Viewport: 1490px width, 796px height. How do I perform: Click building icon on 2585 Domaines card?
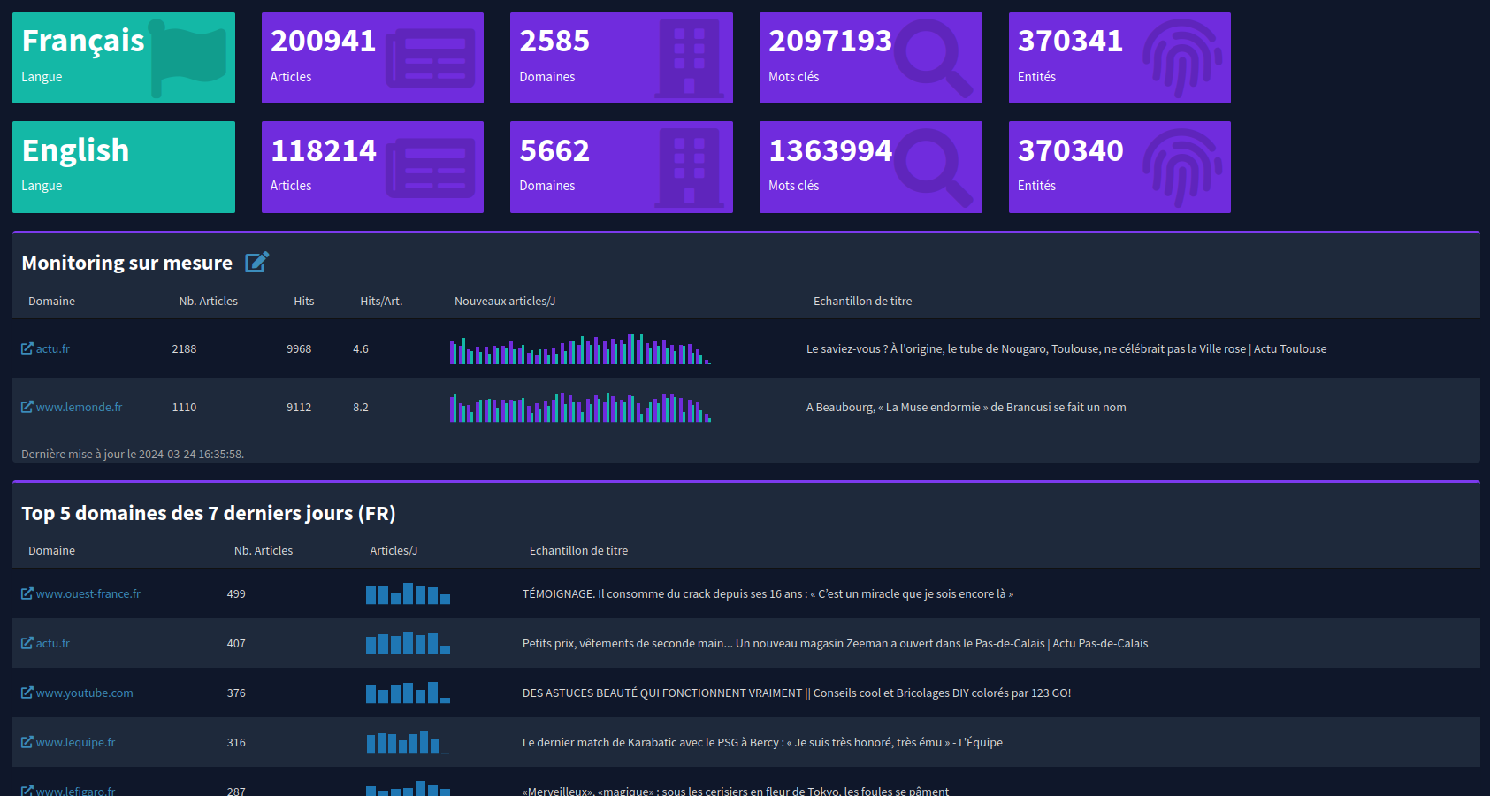click(x=690, y=58)
